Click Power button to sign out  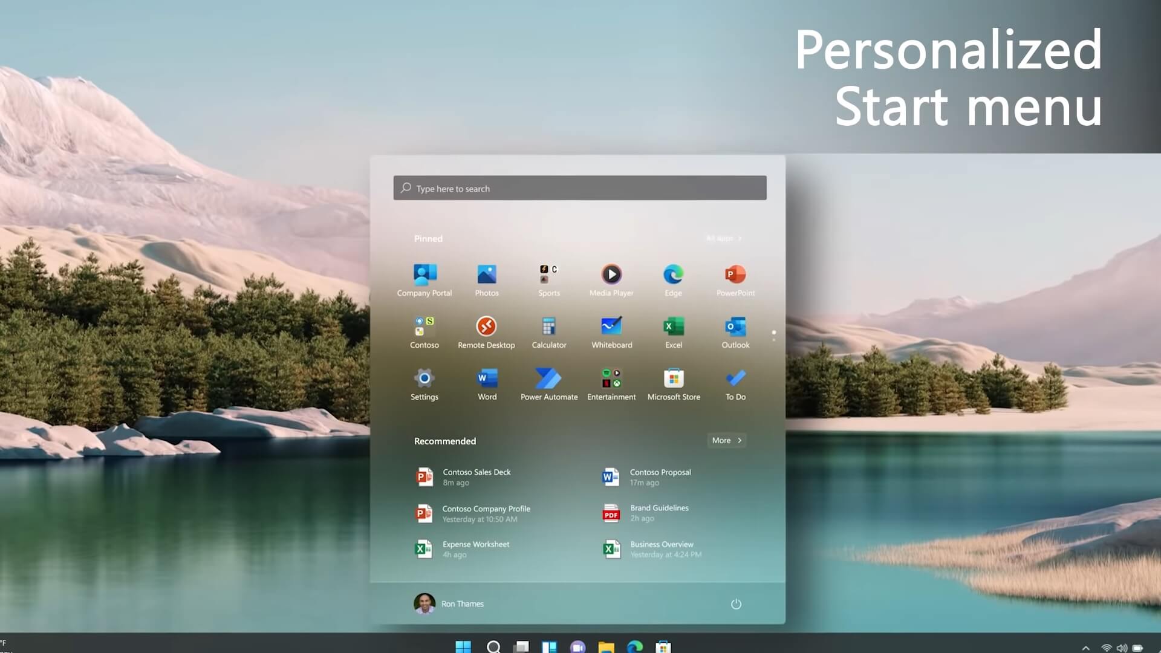click(736, 603)
